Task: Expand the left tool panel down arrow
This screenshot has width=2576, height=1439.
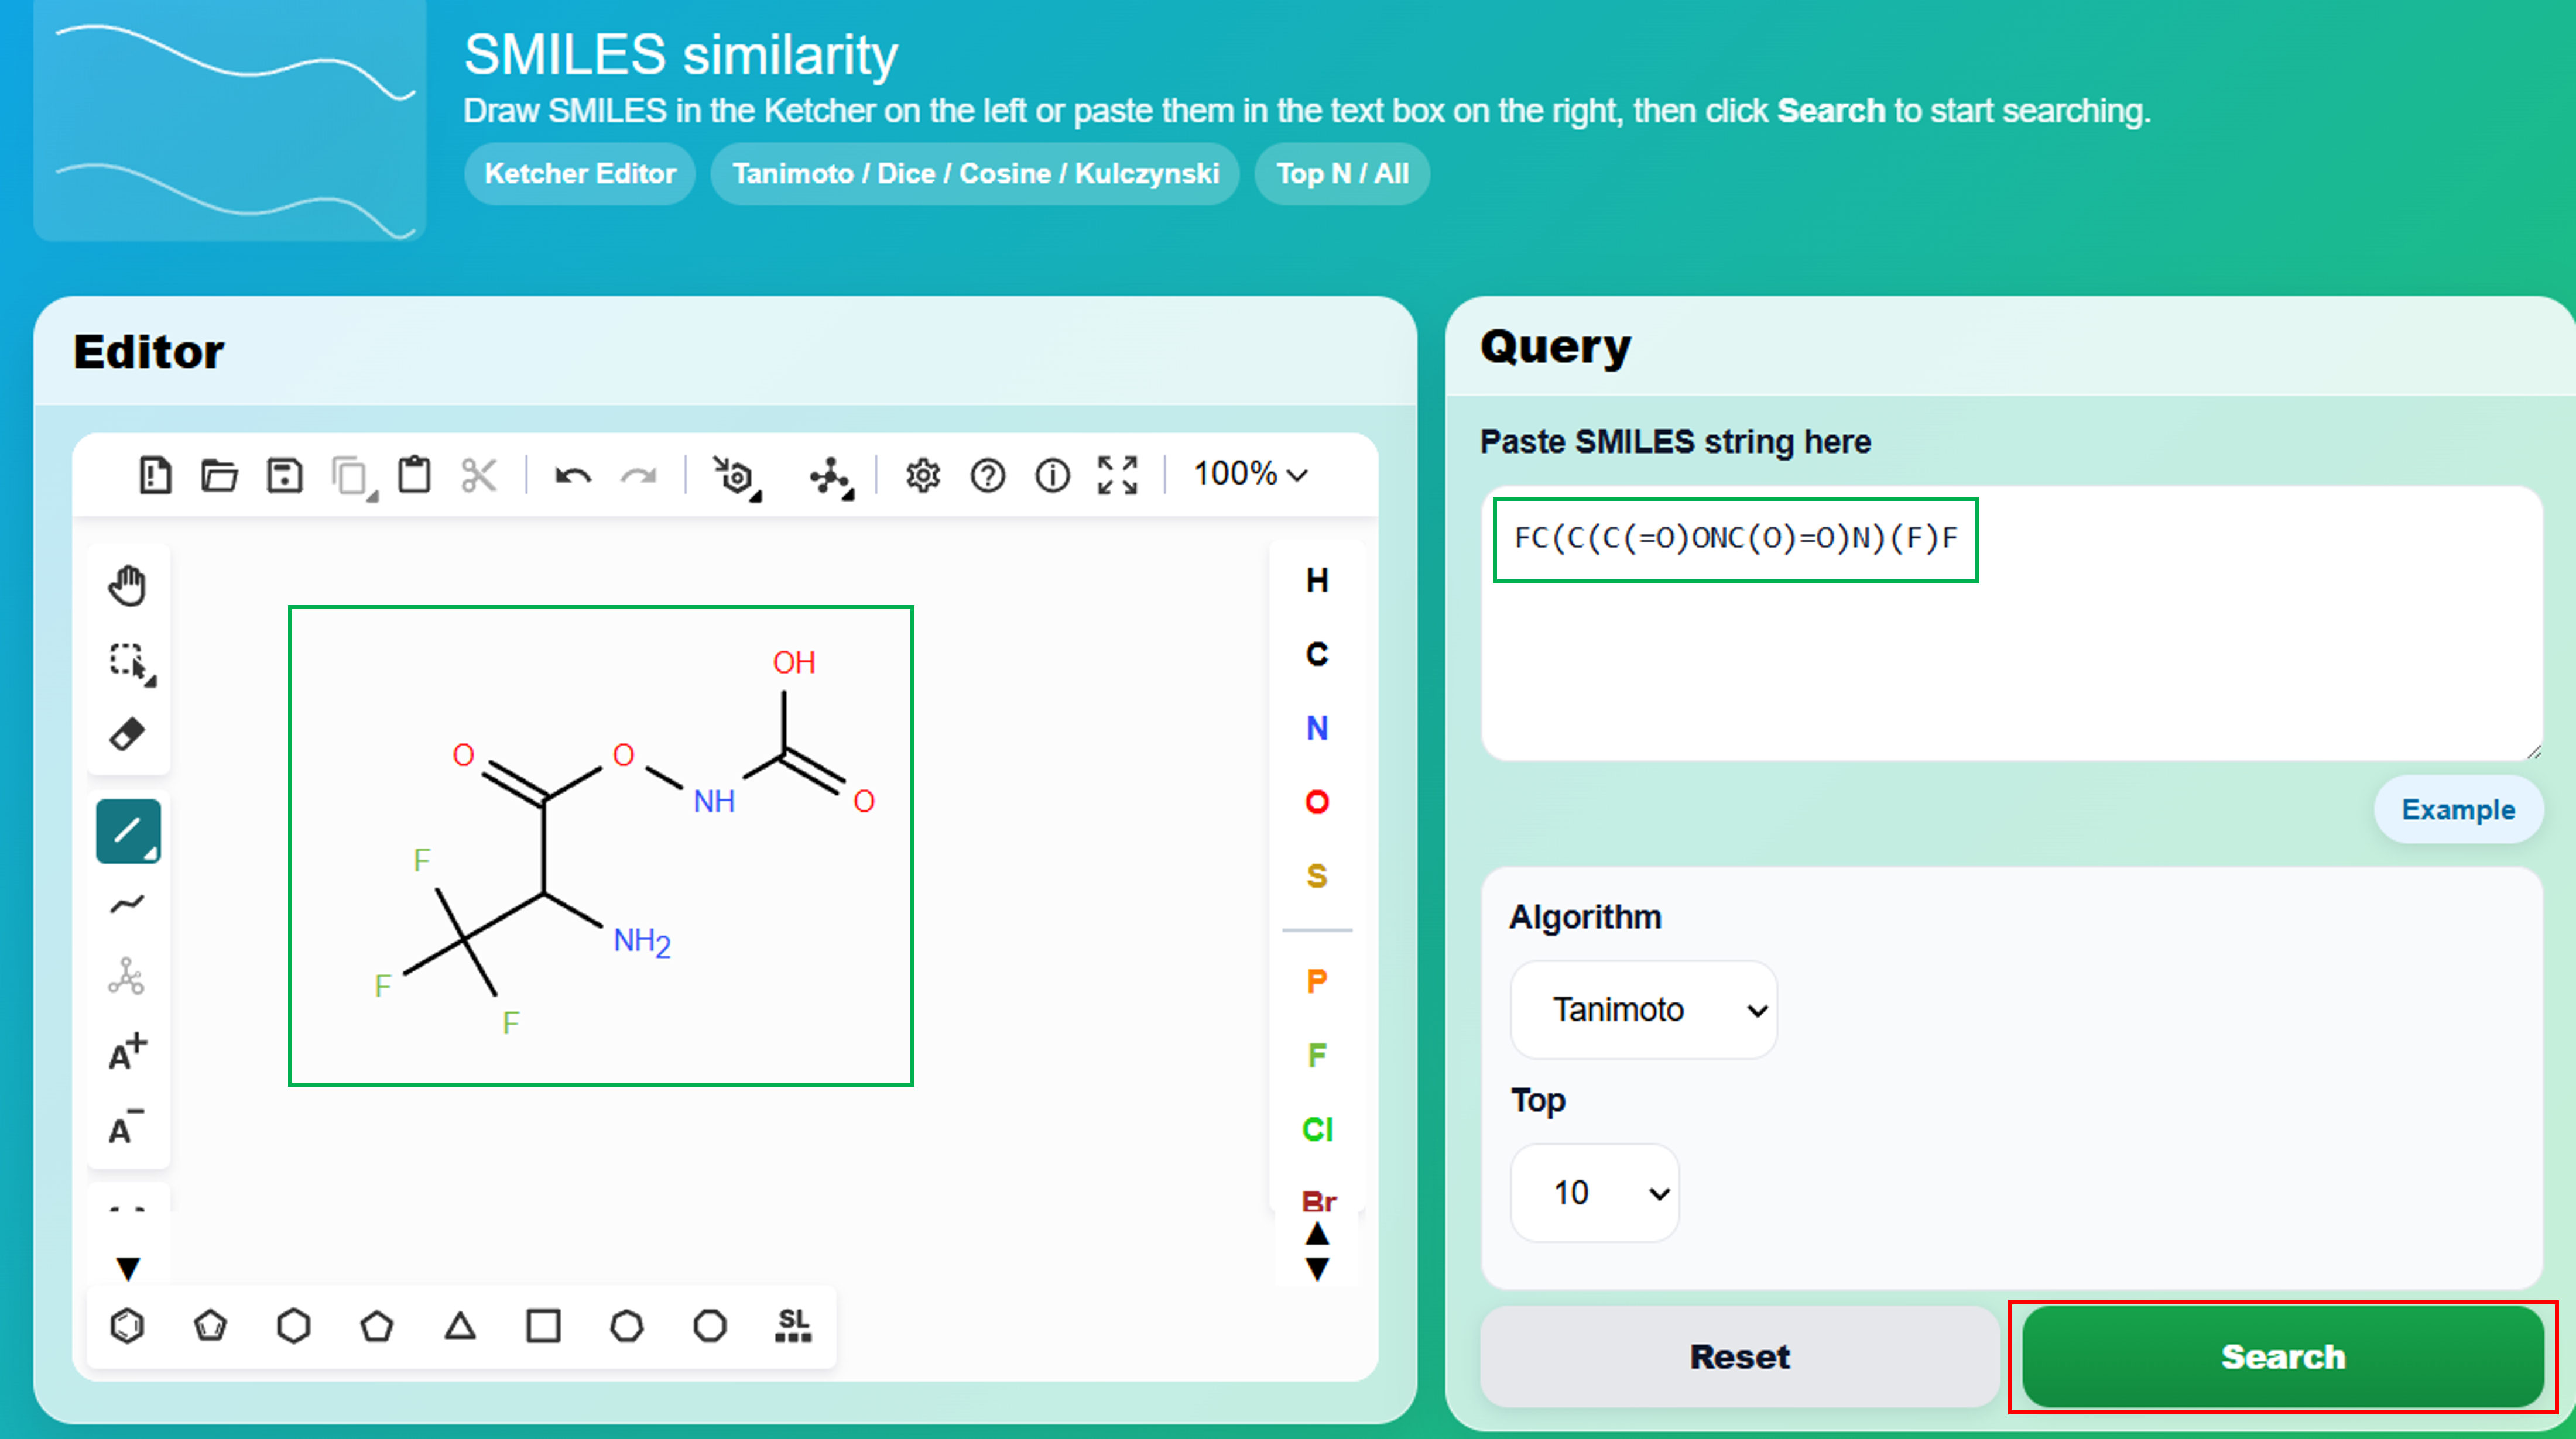Action: pos(128,1269)
